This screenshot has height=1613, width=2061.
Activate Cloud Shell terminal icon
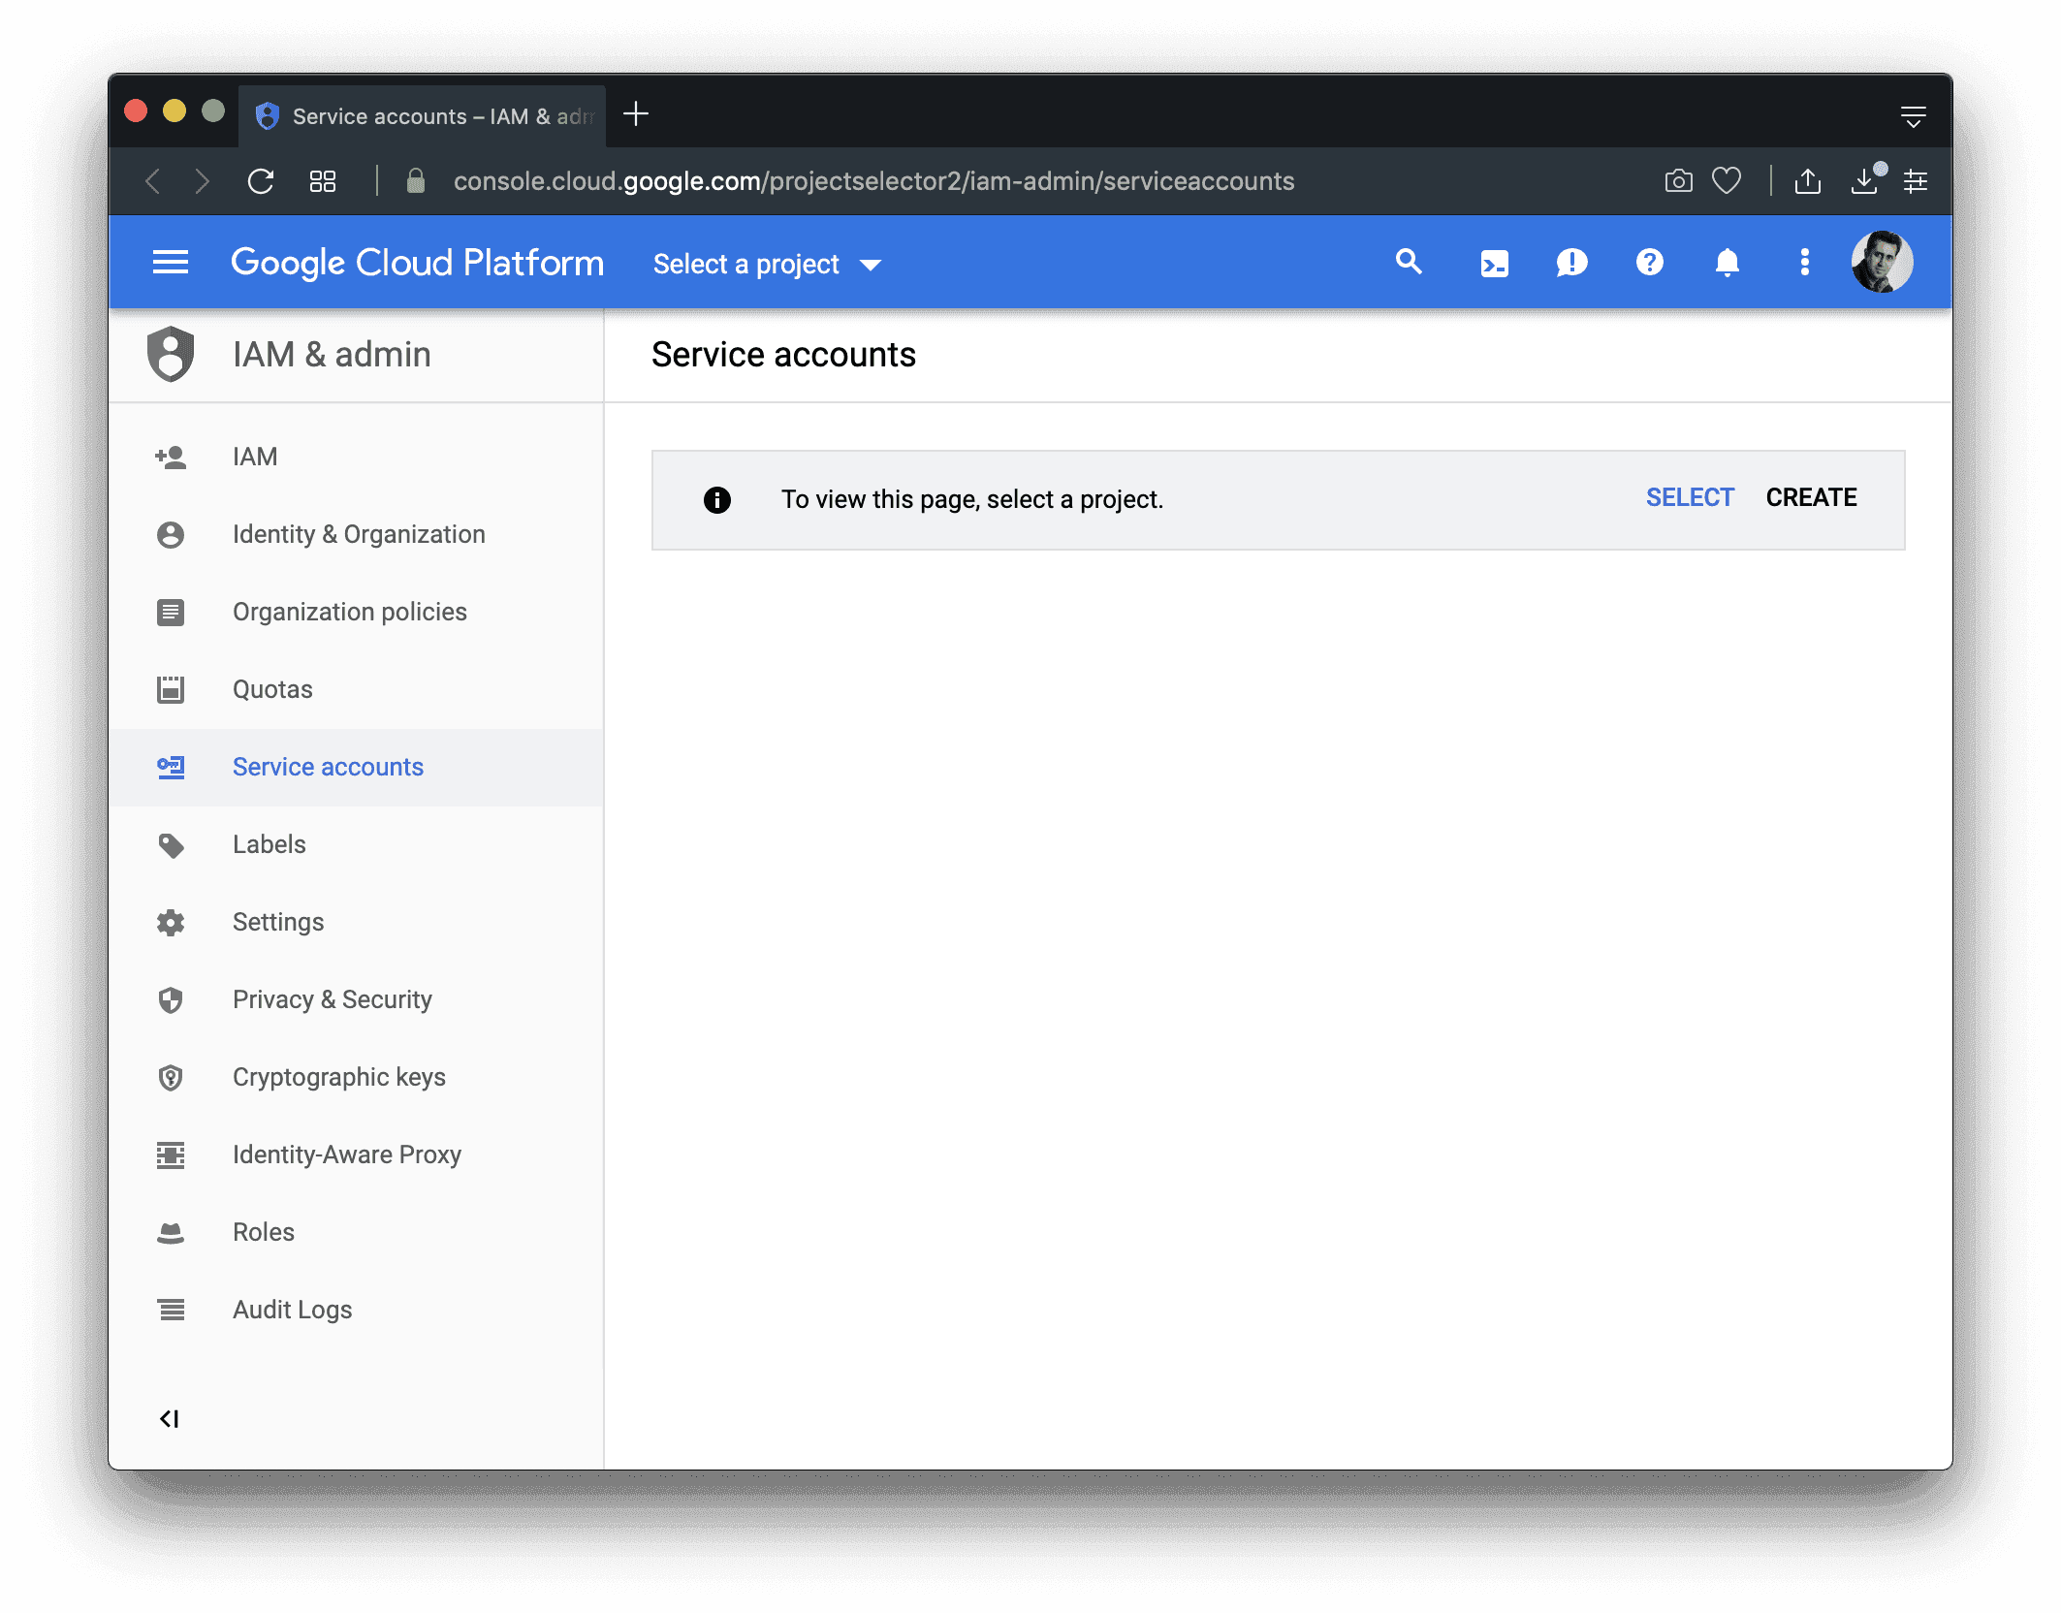1494,264
